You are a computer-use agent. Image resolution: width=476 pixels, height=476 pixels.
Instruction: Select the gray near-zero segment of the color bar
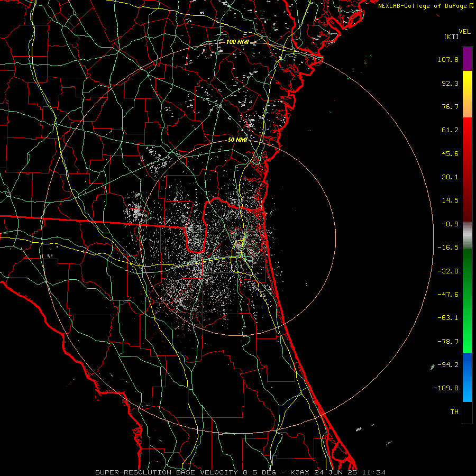pos(467,235)
